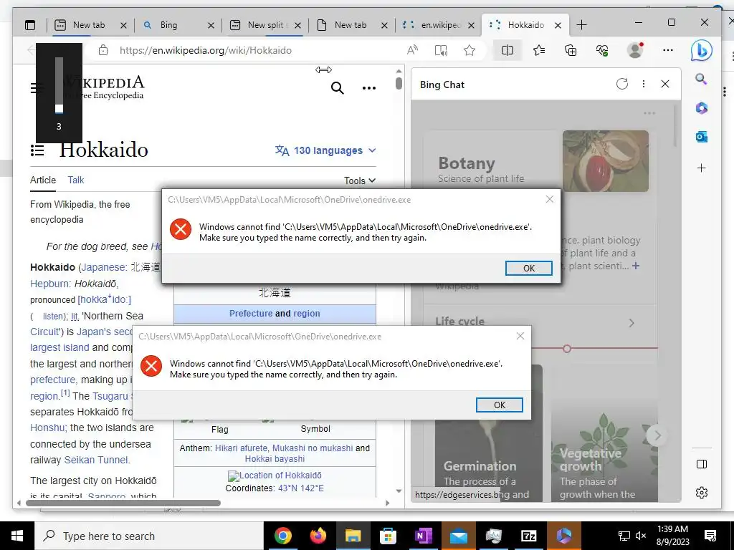Click the taskbar search box
Image resolution: width=734 pixels, height=550 pixels.
pyautogui.click(x=149, y=536)
